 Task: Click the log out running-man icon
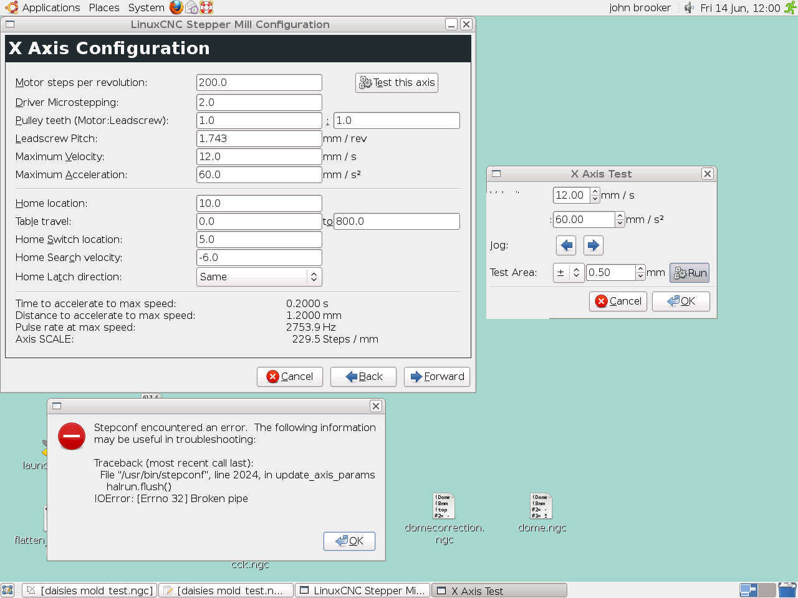790,7
